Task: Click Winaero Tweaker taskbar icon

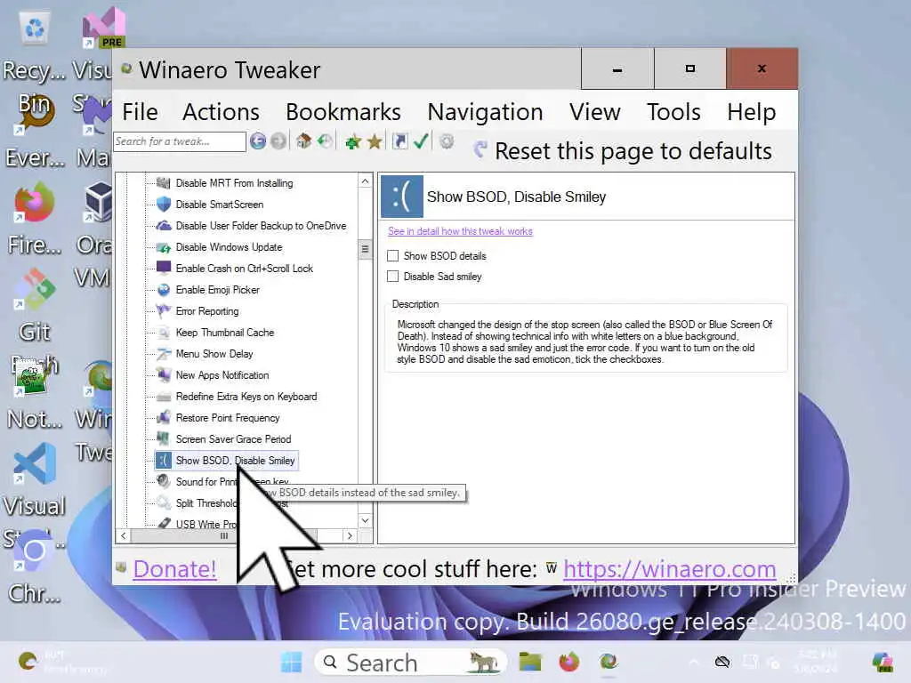Action: coord(609,662)
